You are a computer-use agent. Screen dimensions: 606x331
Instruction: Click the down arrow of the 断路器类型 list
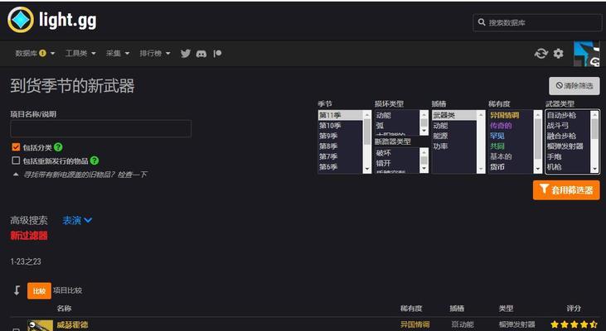tap(424, 169)
